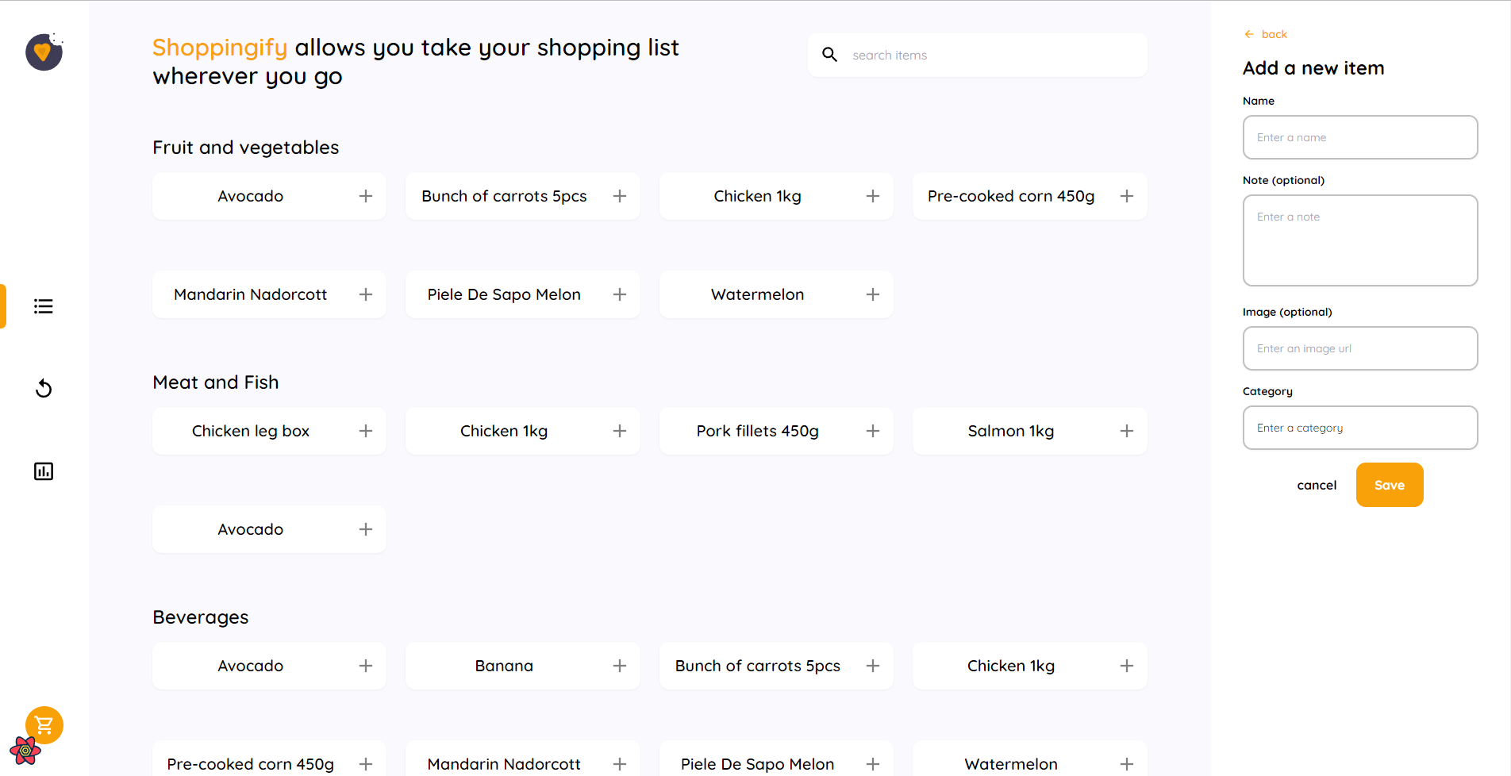This screenshot has height=776, width=1511.
Task: Click the Salmon 1kg item name
Action: click(1011, 431)
